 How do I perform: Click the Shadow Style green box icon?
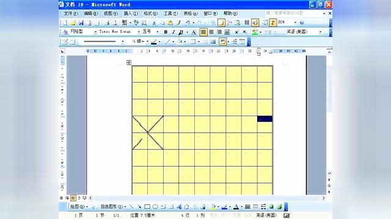click(271, 207)
